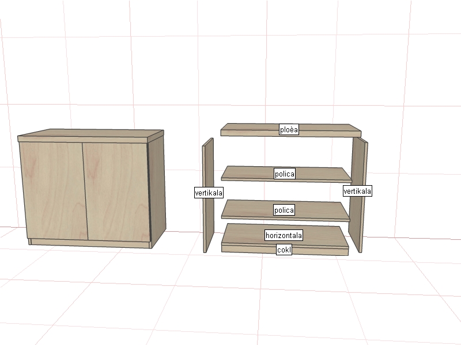461x345 pixels.
Task: Click the assembled cabinet's top board
Action: 90,136
